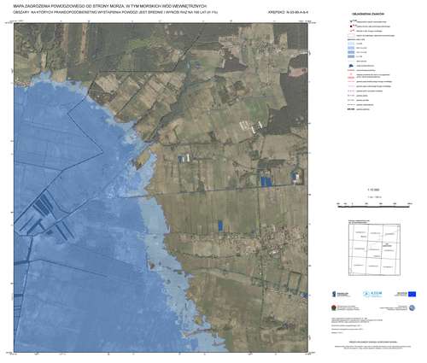Click the center cell of the sheet index grid
Viewport: 427px width, 363px height.
click(x=374, y=249)
